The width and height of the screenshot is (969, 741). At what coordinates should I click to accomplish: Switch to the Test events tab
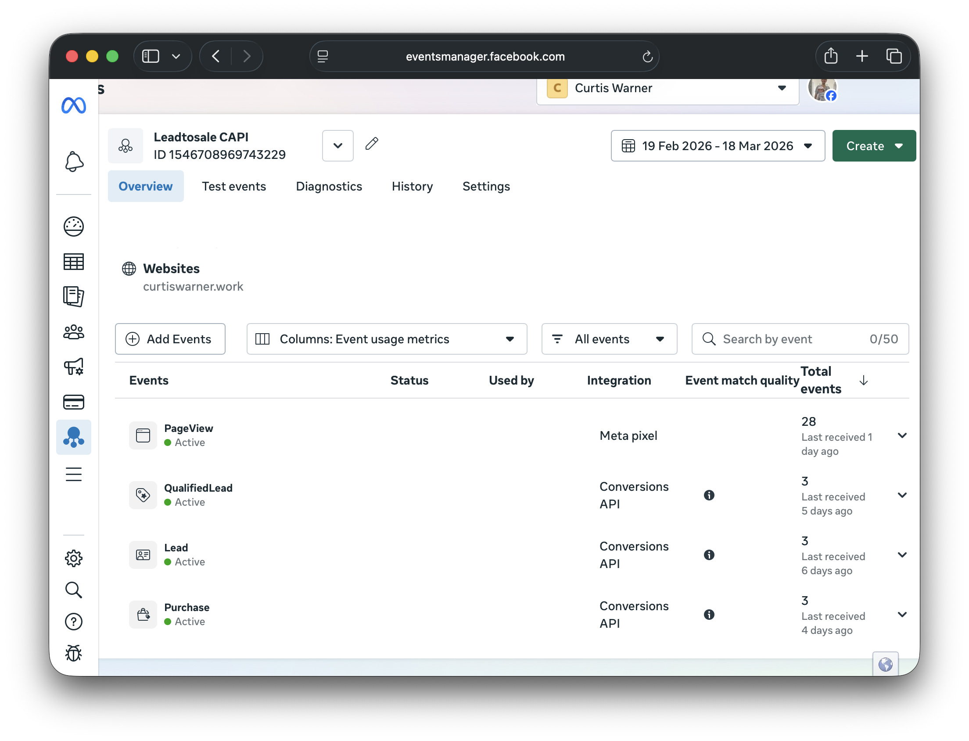pyautogui.click(x=233, y=186)
